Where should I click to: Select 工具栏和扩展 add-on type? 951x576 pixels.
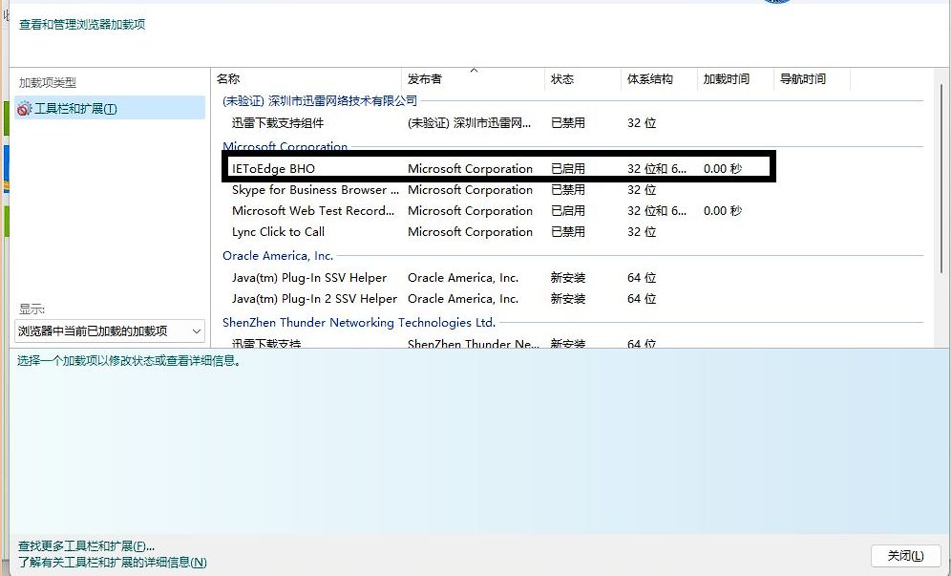coord(75,109)
